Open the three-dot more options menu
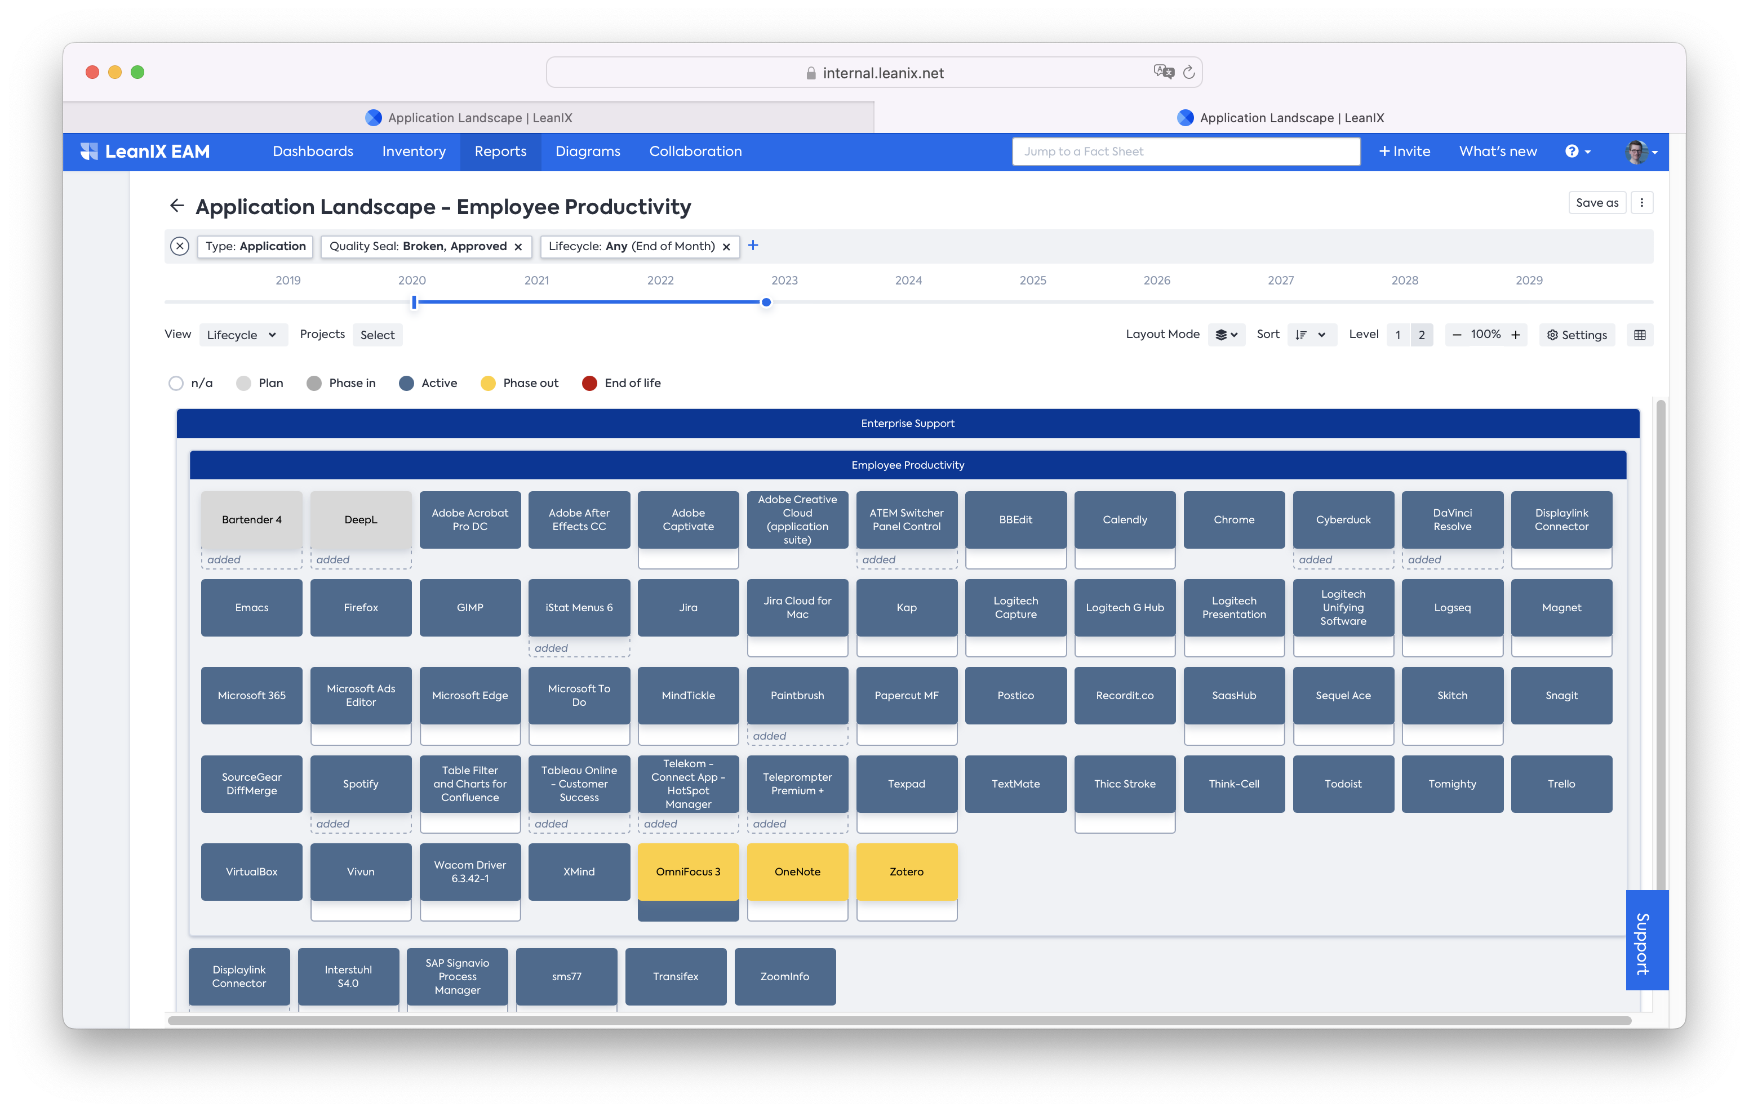This screenshot has width=1749, height=1112. [1641, 203]
